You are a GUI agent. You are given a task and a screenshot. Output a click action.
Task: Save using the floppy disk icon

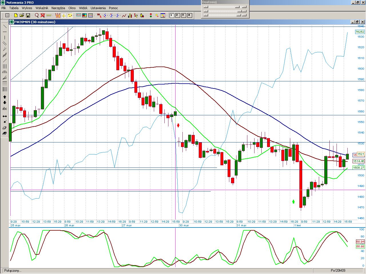(x=28, y=15)
